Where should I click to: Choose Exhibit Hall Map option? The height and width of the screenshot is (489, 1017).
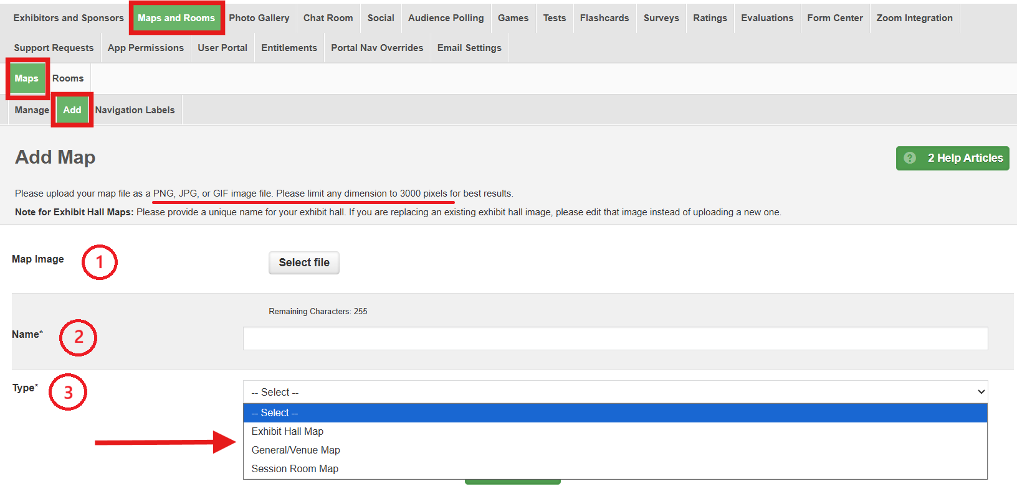(x=287, y=431)
